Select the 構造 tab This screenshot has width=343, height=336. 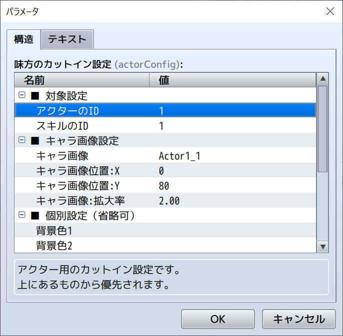[23, 39]
